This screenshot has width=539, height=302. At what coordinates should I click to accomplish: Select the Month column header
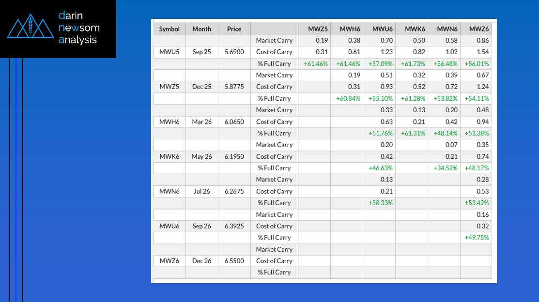click(x=201, y=29)
